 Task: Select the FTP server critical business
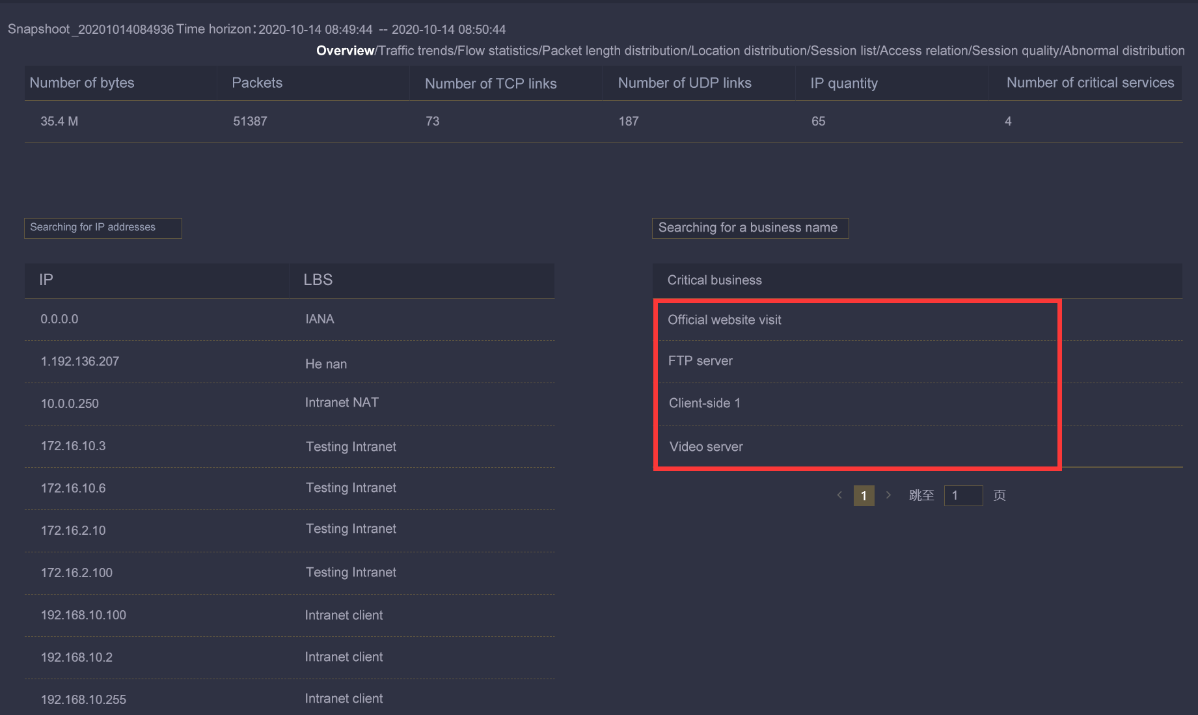(x=700, y=361)
